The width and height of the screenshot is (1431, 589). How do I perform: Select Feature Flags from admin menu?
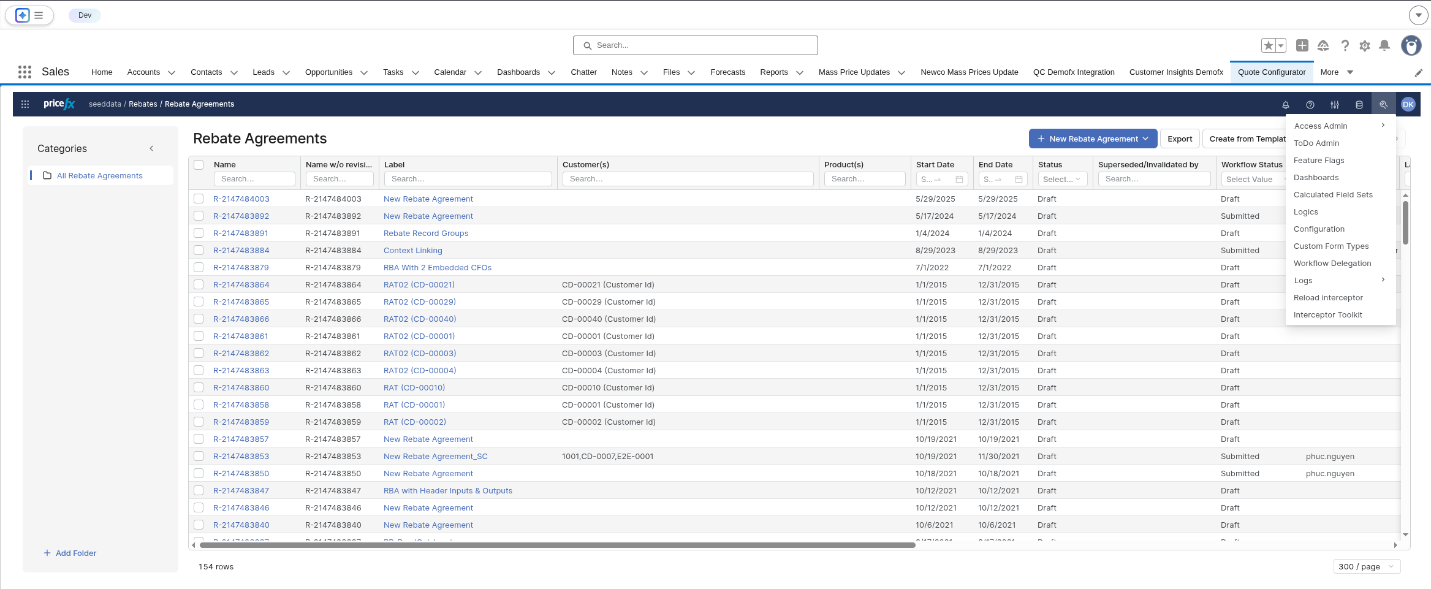click(1319, 161)
